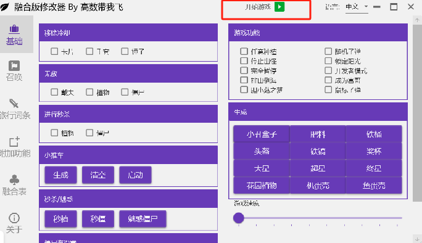Open the 旅行词条 tab with the sword icon
This screenshot has height=243, width=422.
point(15,109)
